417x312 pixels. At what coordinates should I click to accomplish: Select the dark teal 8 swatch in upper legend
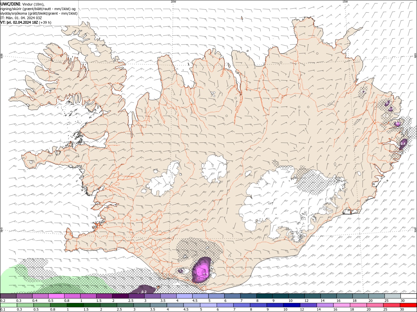click(264, 296)
